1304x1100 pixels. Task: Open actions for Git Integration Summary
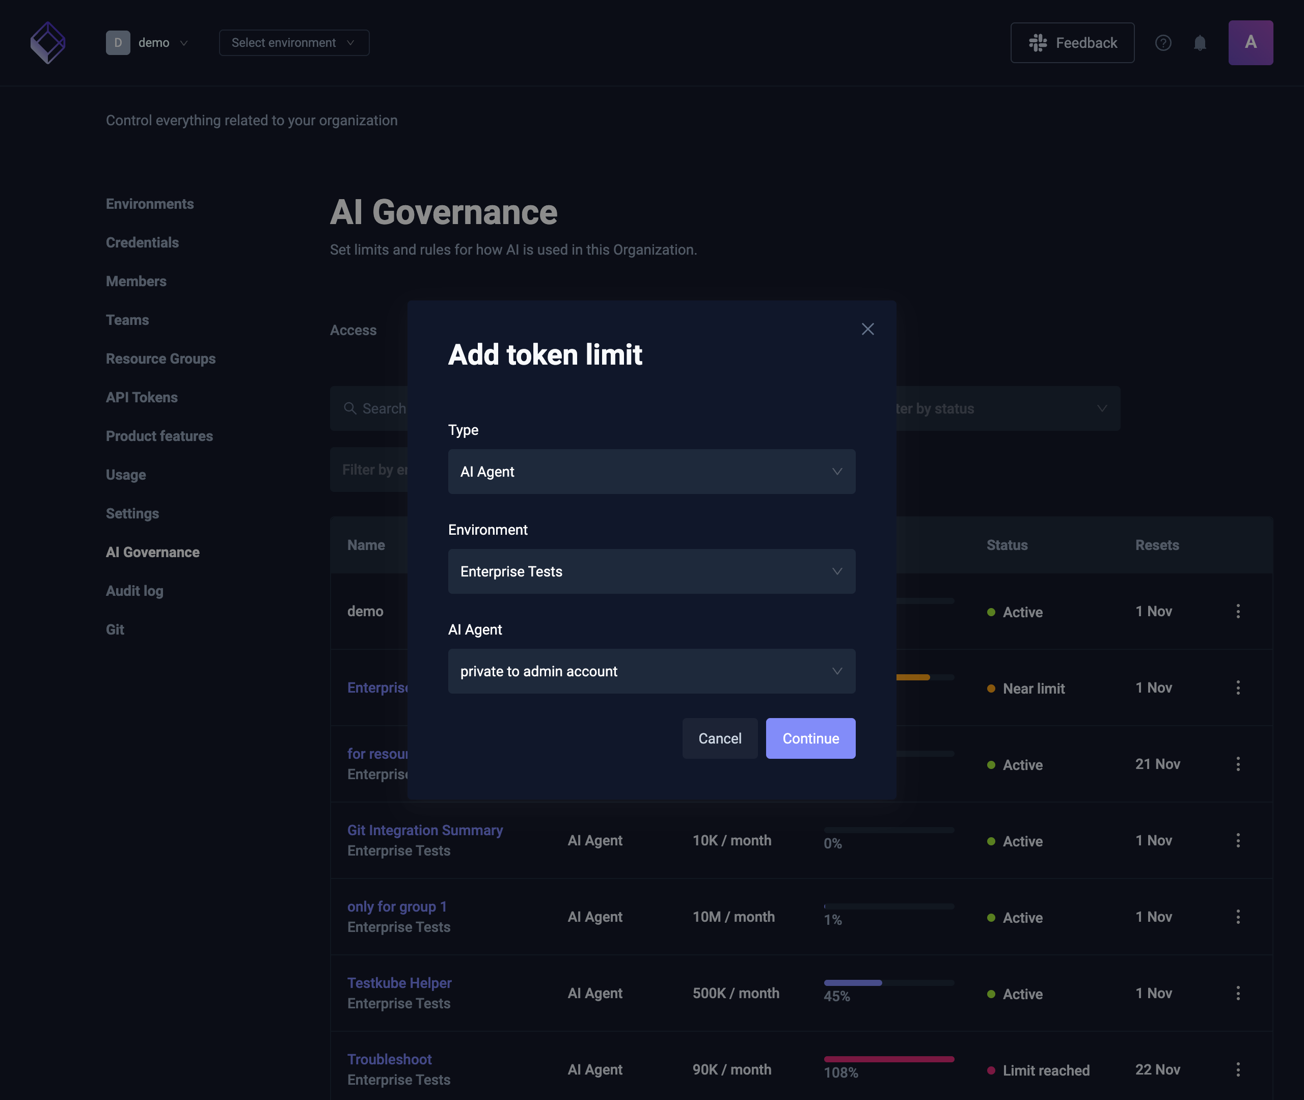[x=1238, y=841]
